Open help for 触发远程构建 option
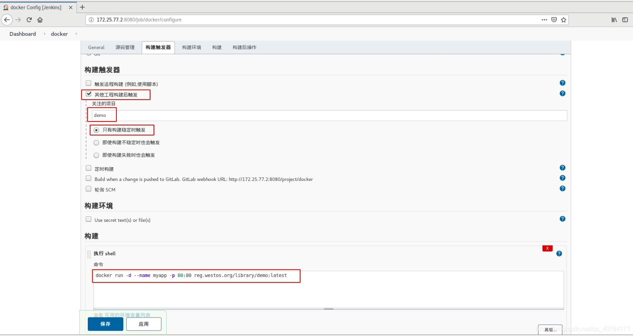The width and height of the screenshot is (633, 336). (563, 83)
